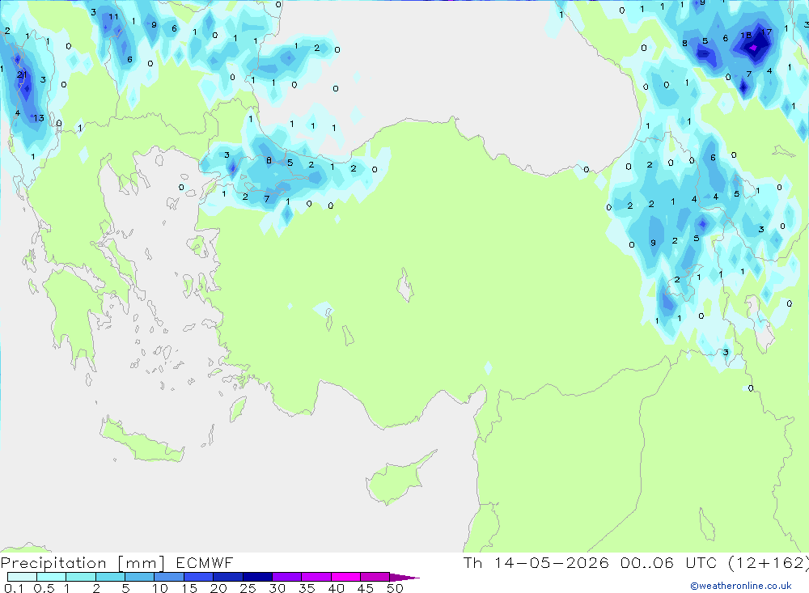Click the "10" legend scale label
The height and width of the screenshot is (593, 809).
coord(160,588)
